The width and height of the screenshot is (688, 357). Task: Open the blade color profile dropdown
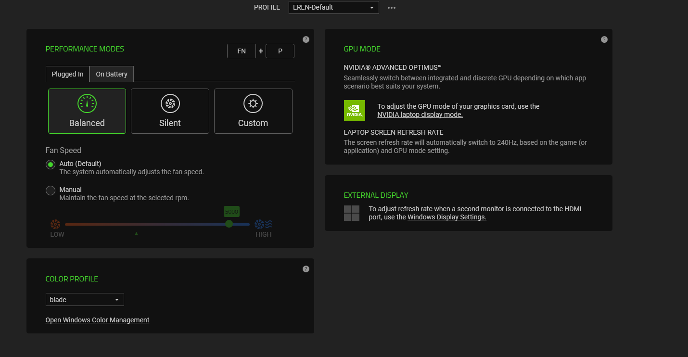click(85, 300)
